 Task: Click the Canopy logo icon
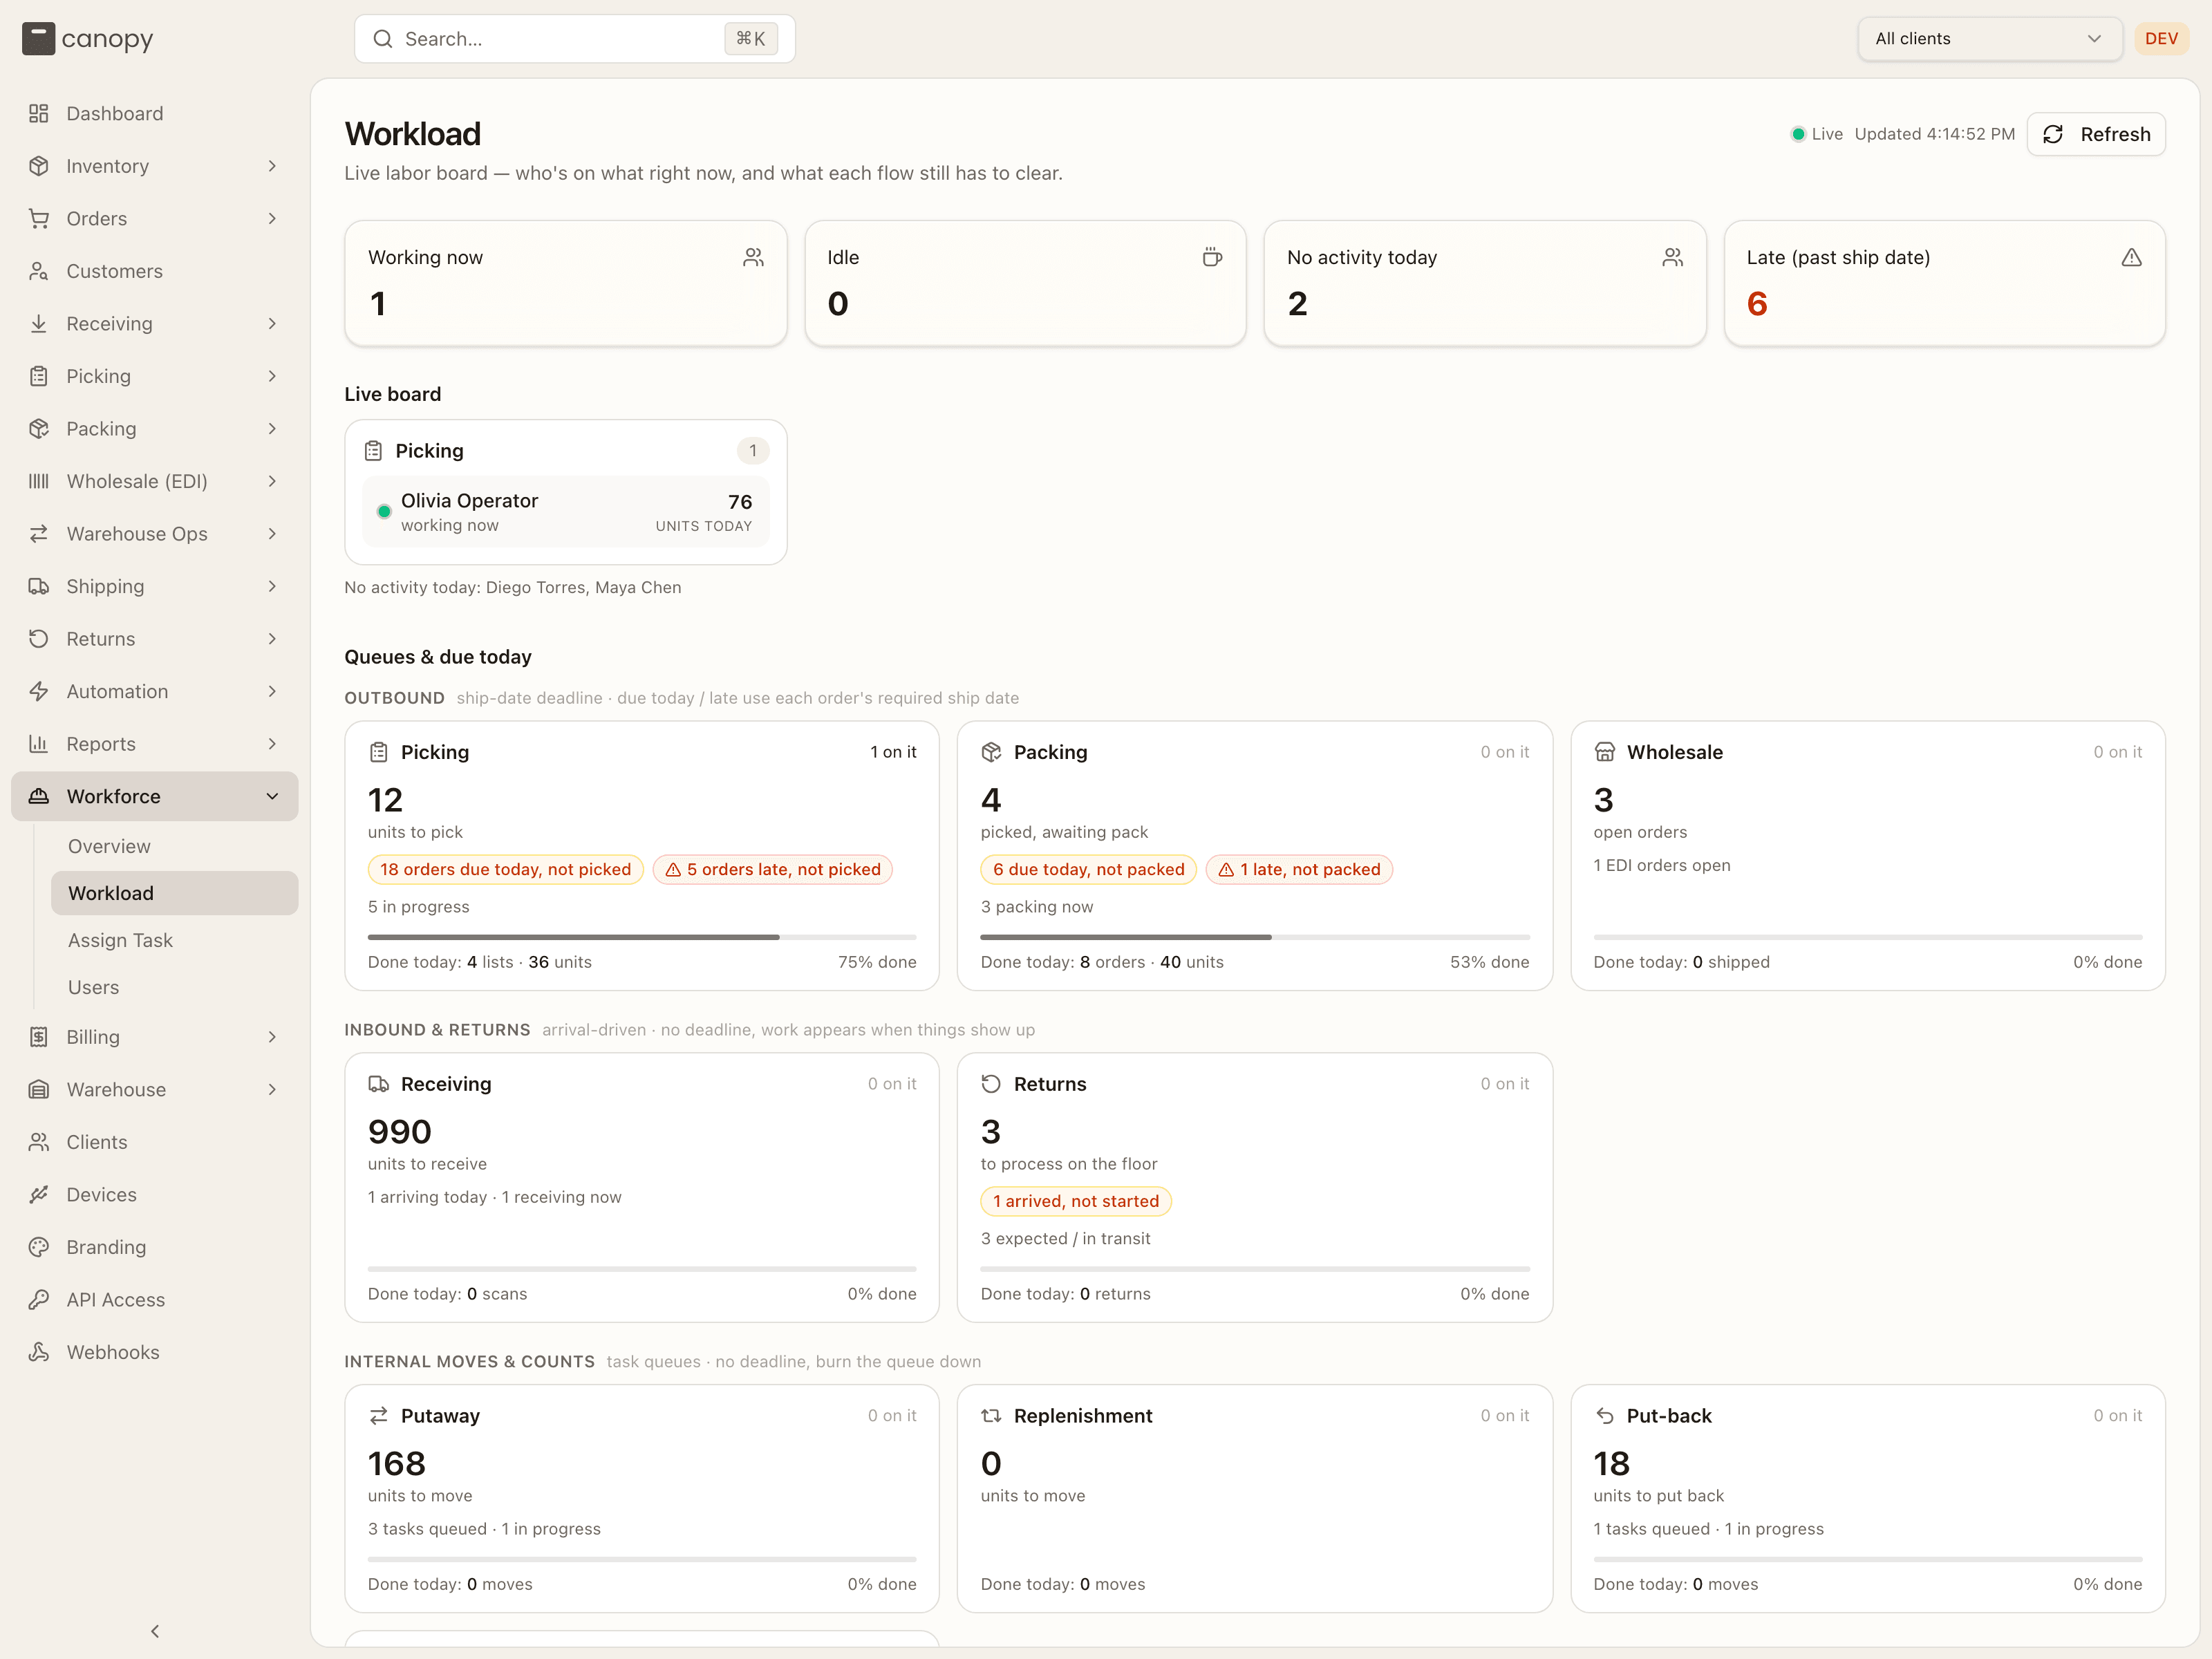tap(38, 39)
